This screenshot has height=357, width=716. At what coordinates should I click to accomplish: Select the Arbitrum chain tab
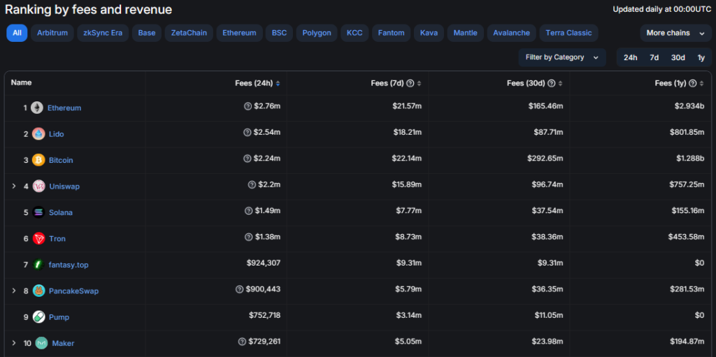point(52,33)
